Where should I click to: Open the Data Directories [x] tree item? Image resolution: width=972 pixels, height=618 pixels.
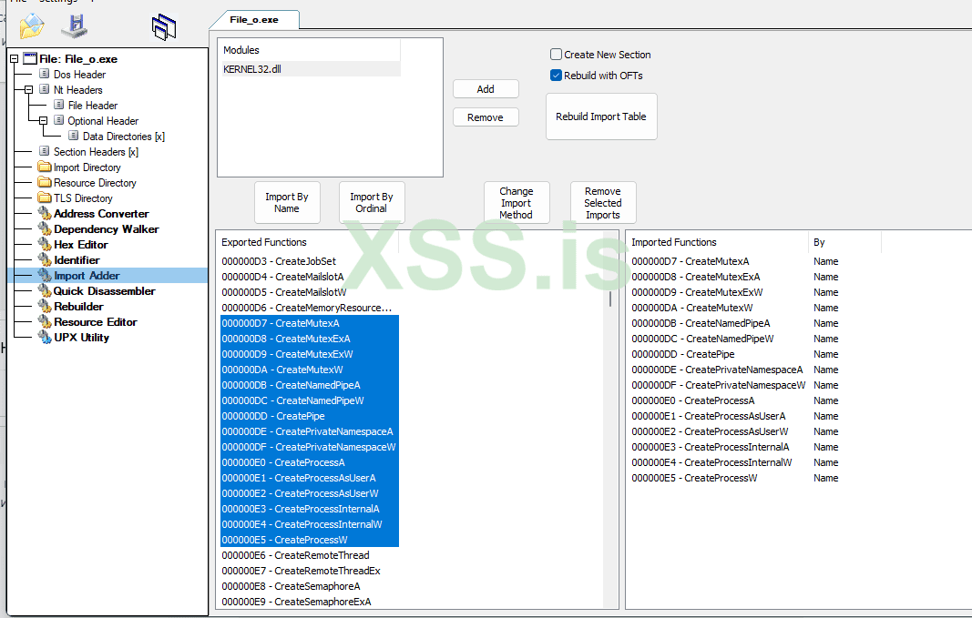(123, 137)
